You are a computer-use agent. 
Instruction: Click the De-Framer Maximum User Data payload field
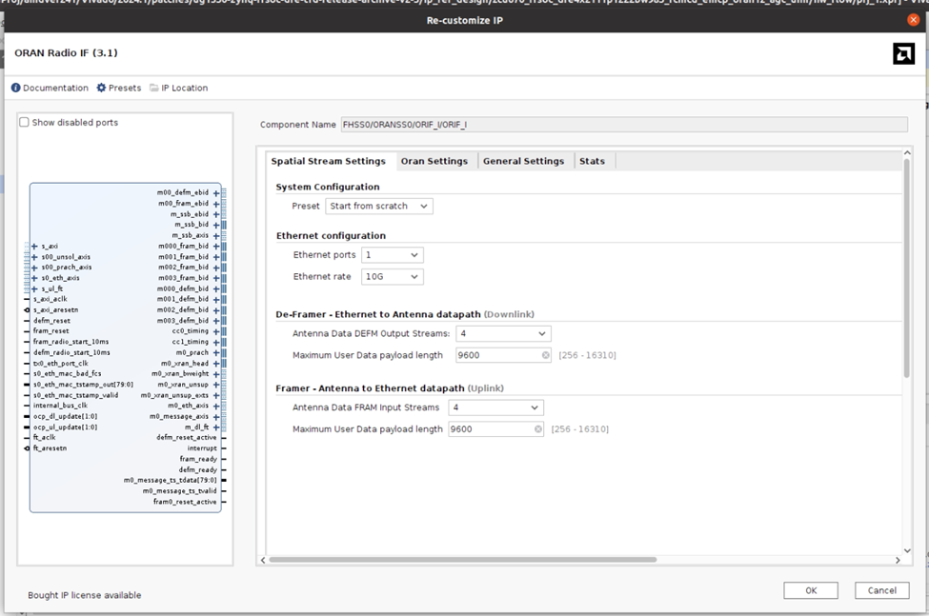pos(504,355)
